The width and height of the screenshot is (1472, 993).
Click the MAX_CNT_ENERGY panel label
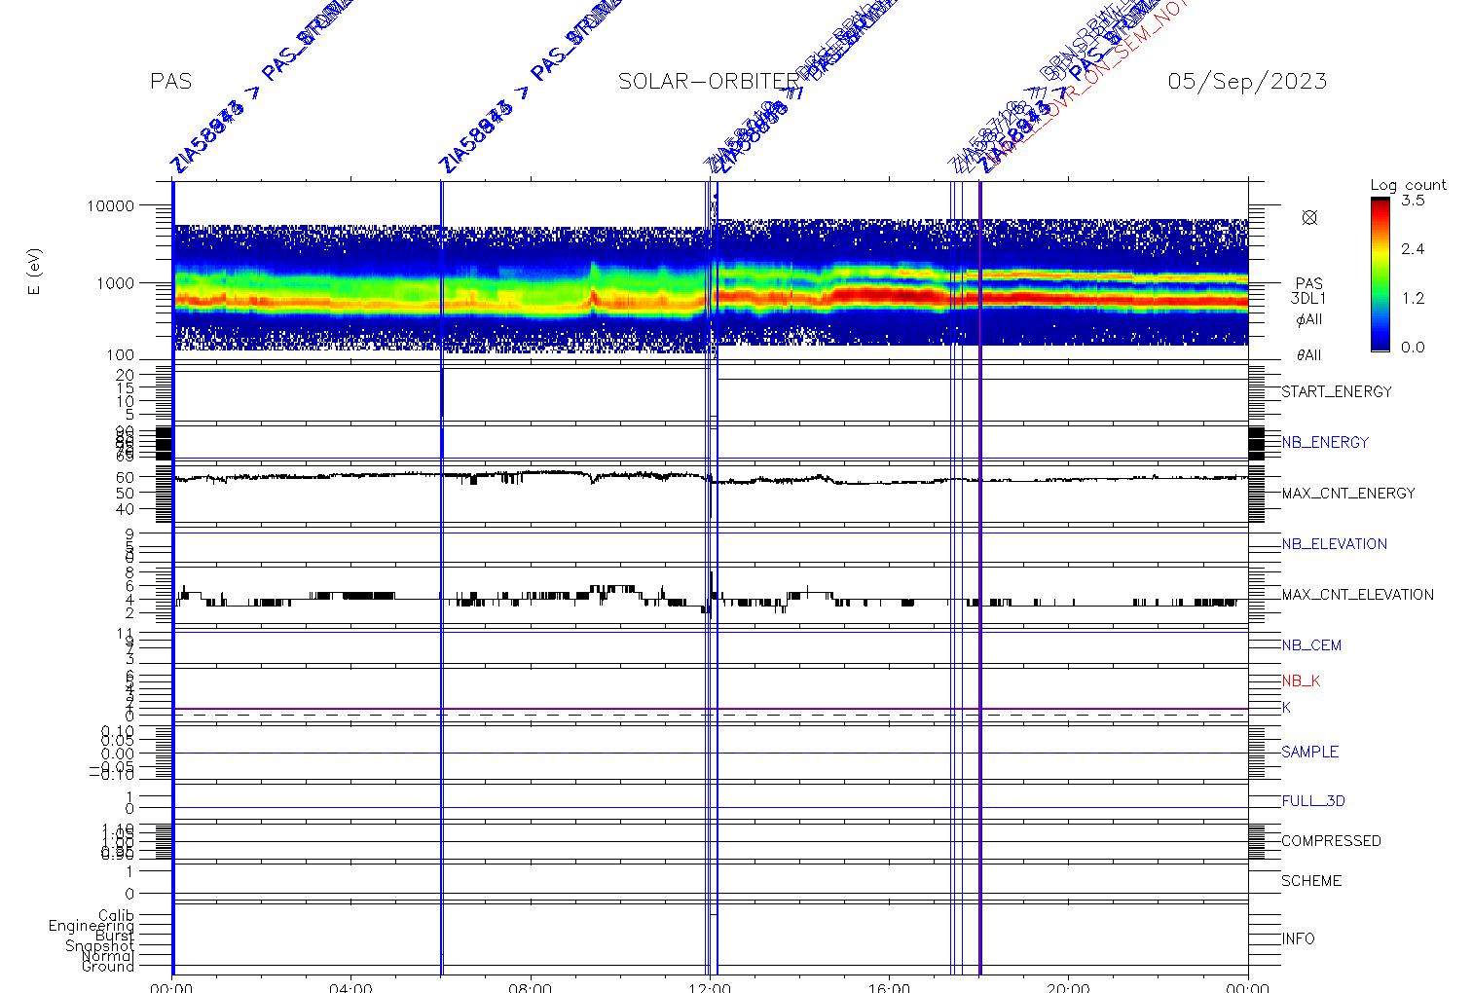click(1348, 493)
